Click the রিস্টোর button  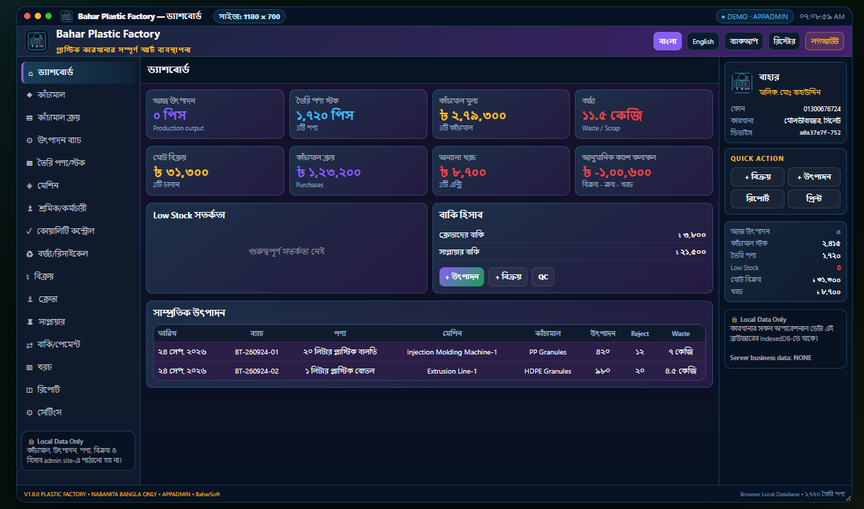point(784,41)
